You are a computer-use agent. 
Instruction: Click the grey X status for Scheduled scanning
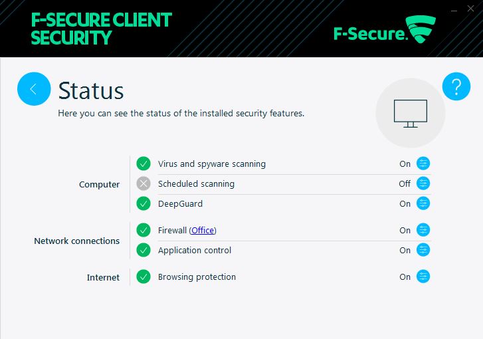[144, 183]
